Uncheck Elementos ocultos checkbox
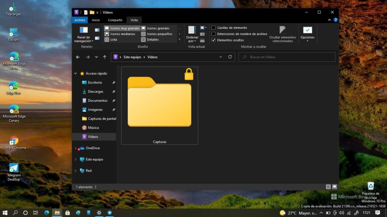 pyautogui.click(x=214, y=40)
